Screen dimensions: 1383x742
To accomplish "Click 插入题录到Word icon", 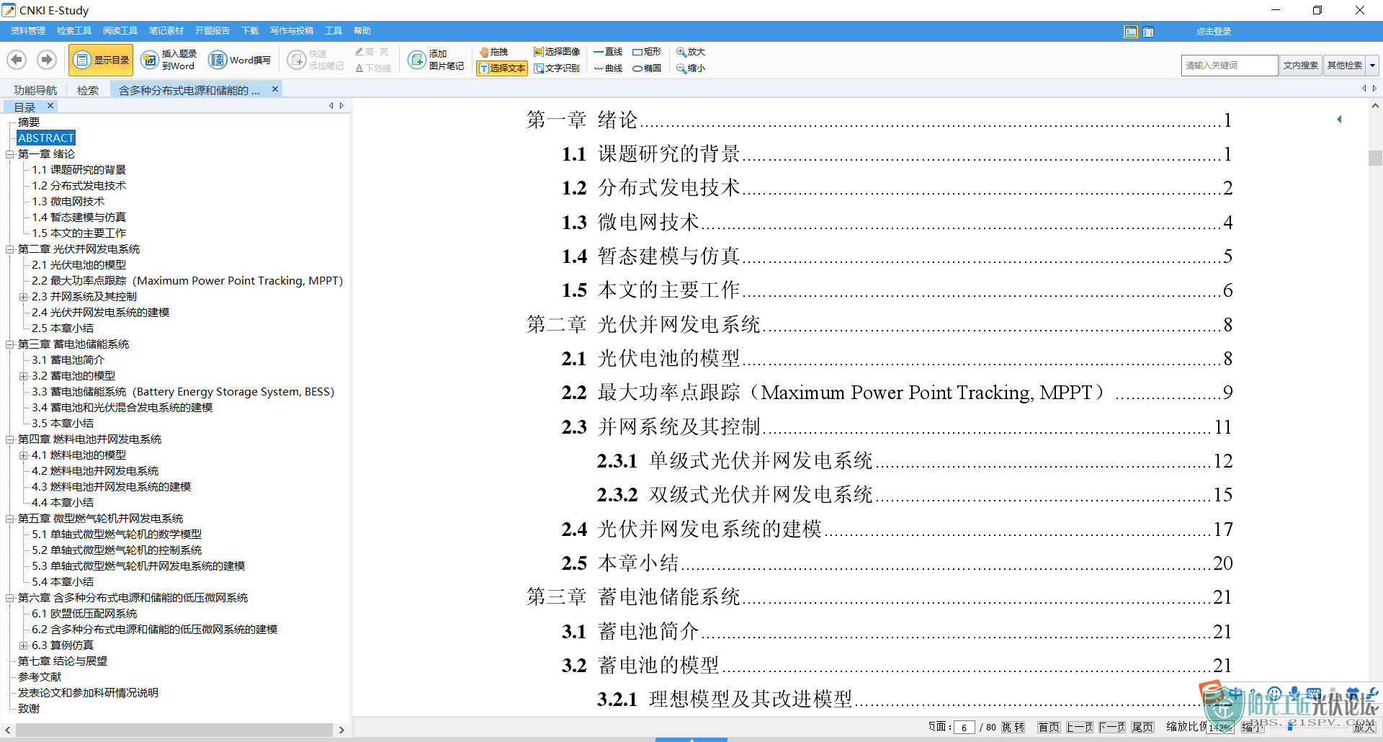I will [x=149, y=60].
